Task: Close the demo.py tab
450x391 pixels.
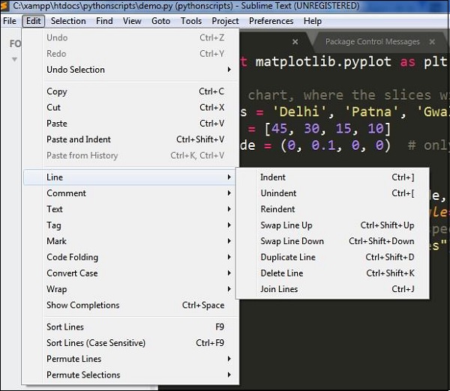Action: point(295,42)
